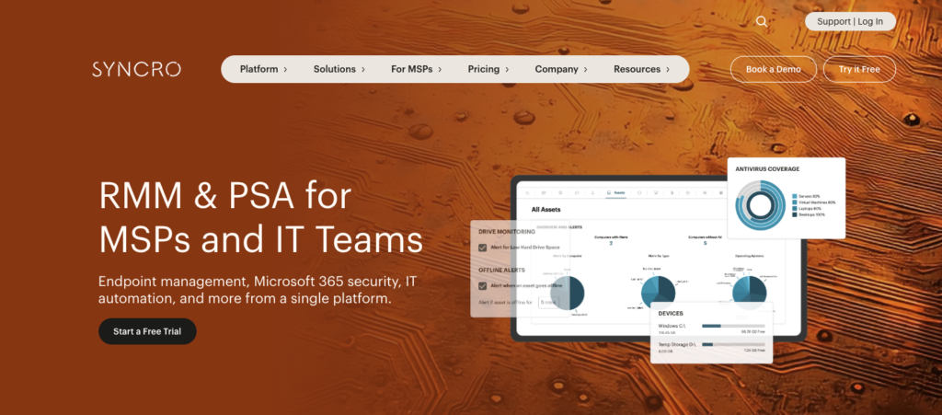Viewport: 942px width, 415px height.
Task: Expand the Resources chevron
Action: click(668, 69)
